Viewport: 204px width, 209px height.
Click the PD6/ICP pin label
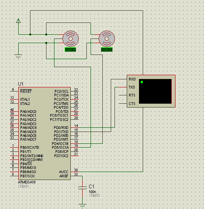pos(62,151)
